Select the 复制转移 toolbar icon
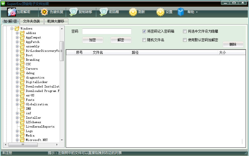 [73, 12]
